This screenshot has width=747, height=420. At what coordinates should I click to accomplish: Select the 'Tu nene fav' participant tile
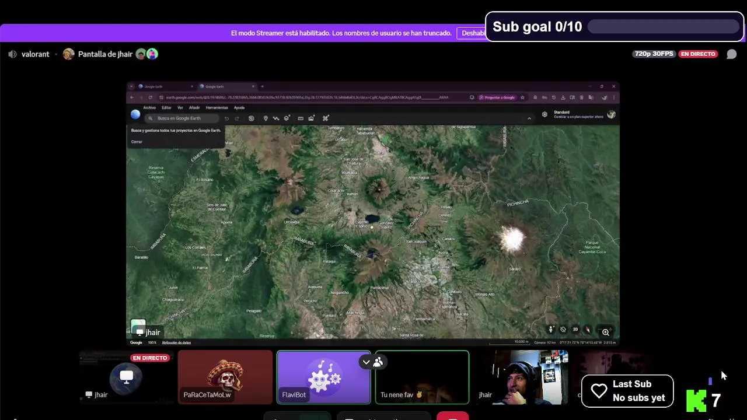click(x=422, y=377)
